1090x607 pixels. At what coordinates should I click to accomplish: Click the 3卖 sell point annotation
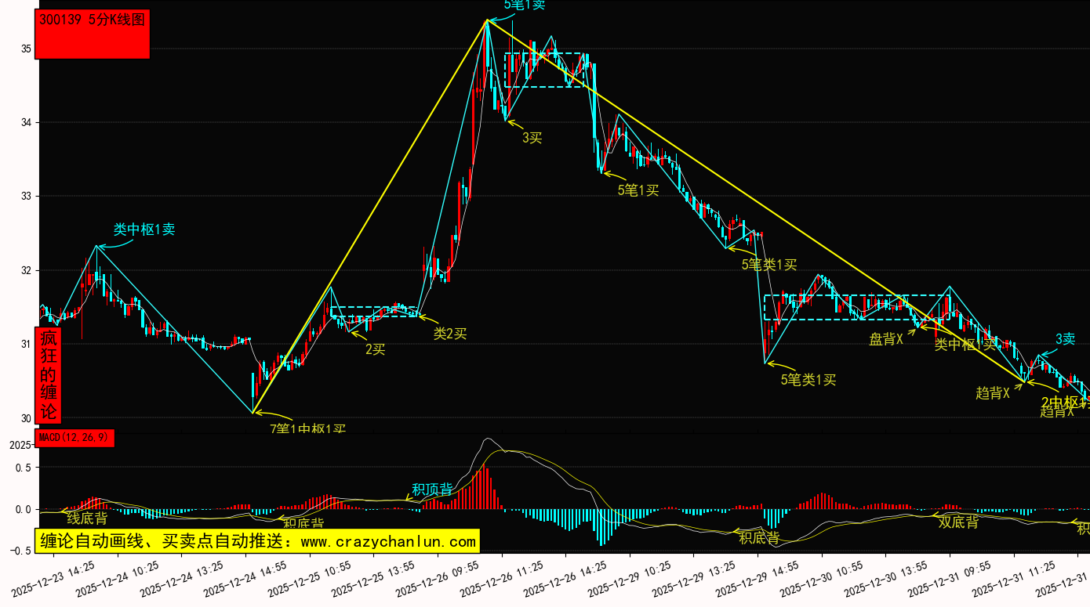1064,339
